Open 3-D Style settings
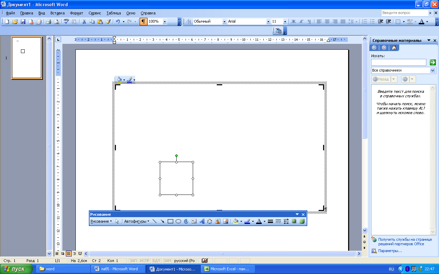439x274 pixels. coord(302,221)
